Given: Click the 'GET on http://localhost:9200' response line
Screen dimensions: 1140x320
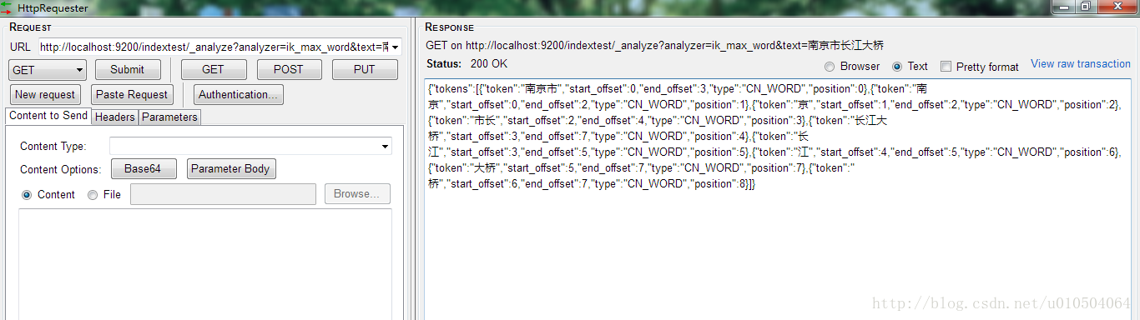Looking at the screenshot, I should coord(654,45).
